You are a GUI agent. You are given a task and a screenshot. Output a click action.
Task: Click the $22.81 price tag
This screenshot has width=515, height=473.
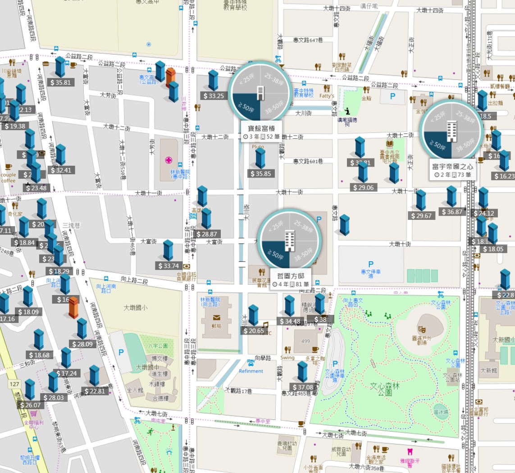(95, 391)
